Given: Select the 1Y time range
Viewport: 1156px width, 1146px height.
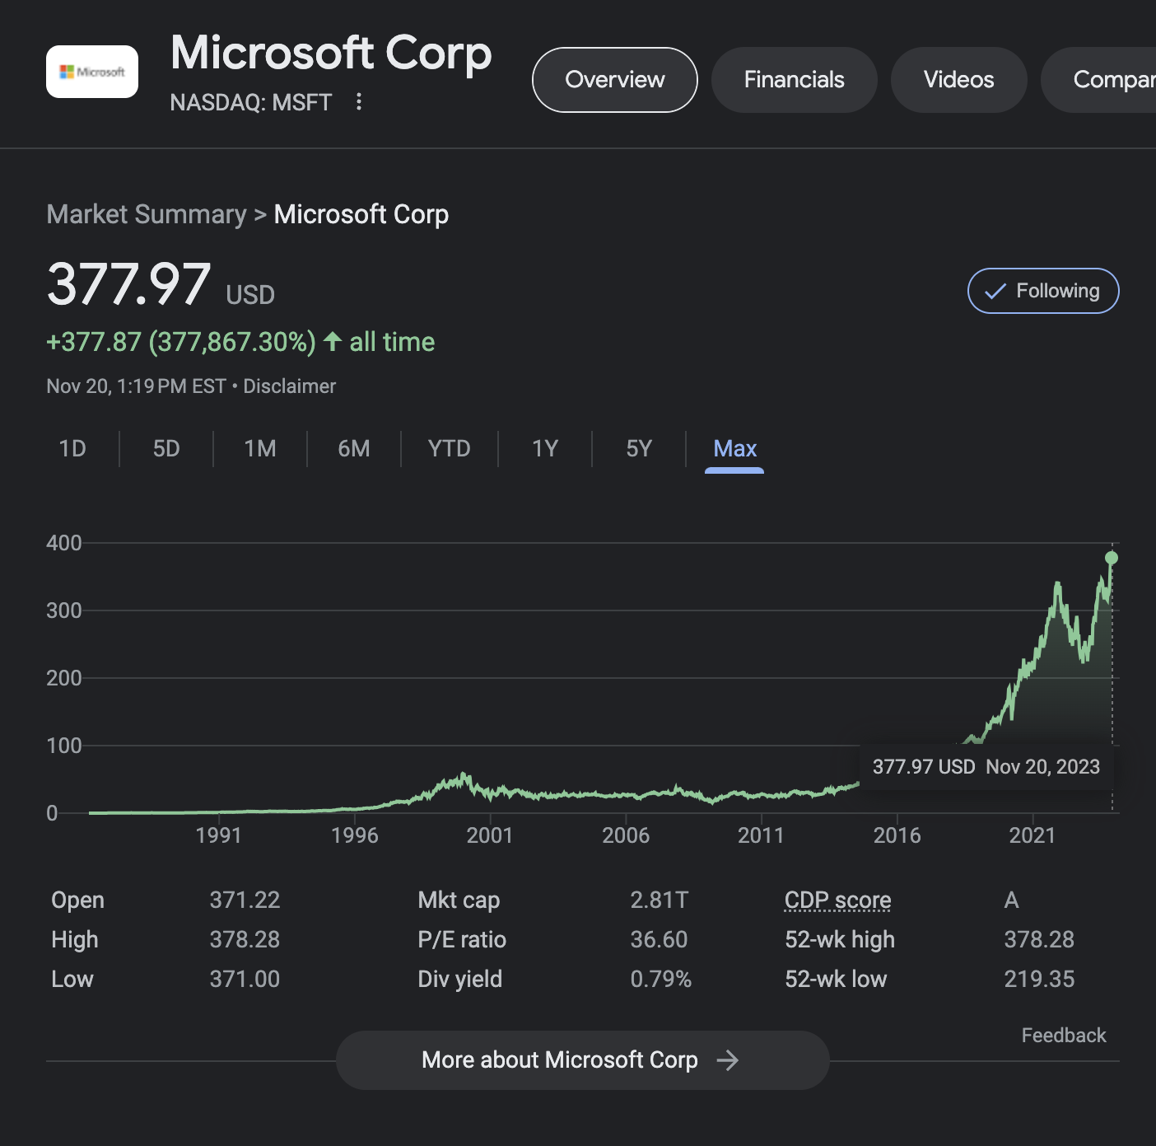Looking at the screenshot, I should [x=544, y=448].
